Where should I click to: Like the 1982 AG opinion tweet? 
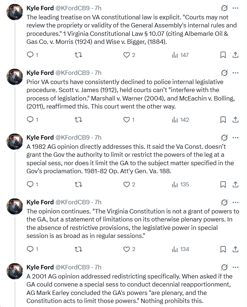tap(127, 184)
